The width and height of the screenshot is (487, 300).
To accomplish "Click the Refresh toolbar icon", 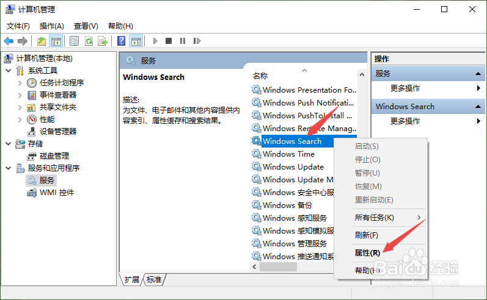I will pyautogui.click(x=89, y=41).
